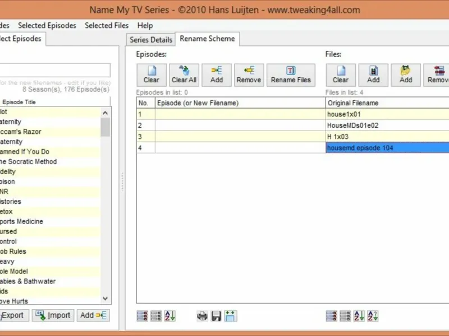Click the episode list scroll up arrow
Image resolution: width=449 pixels, height=336 pixels.
pos(105,113)
